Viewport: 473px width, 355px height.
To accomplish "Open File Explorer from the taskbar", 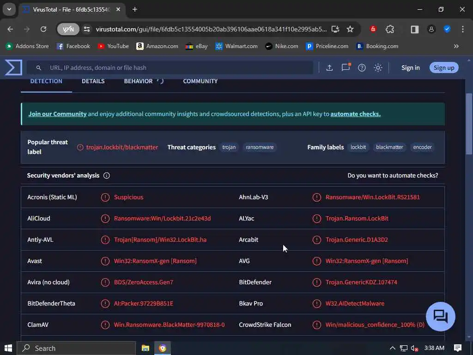I will [x=146, y=349].
